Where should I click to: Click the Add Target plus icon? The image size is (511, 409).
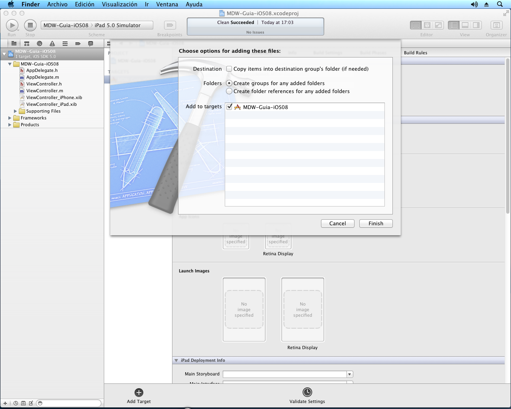pos(139,393)
